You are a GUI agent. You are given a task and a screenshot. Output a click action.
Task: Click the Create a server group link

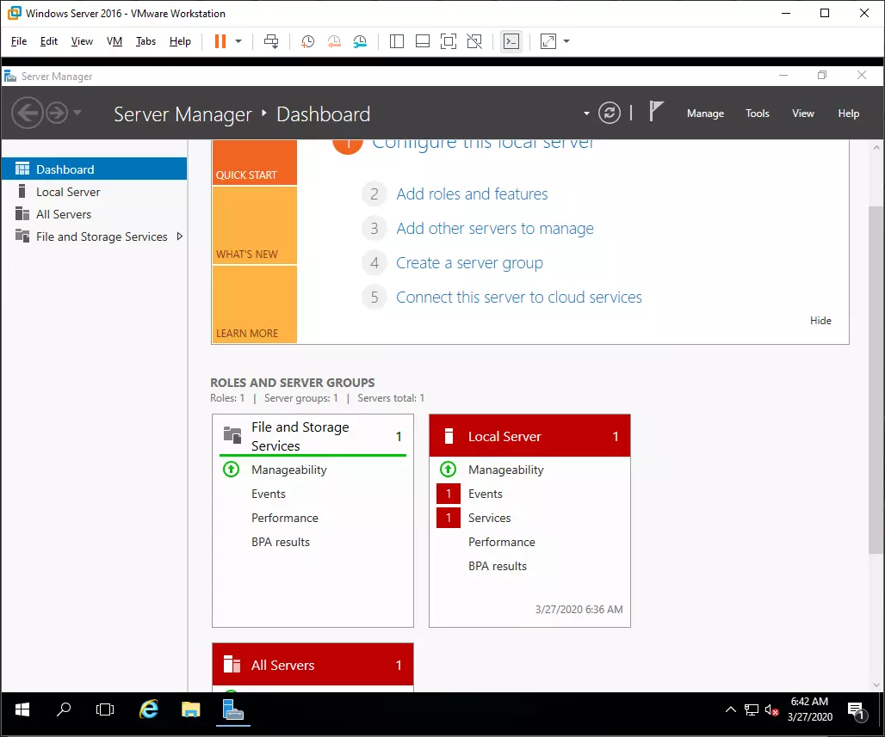pyautogui.click(x=469, y=263)
